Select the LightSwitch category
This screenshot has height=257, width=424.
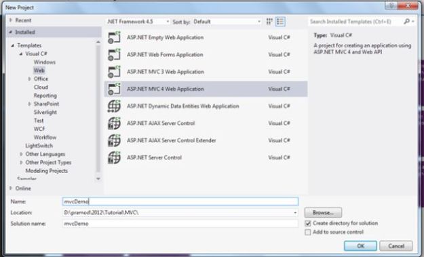pyautogui.click(x=39, y=146)
